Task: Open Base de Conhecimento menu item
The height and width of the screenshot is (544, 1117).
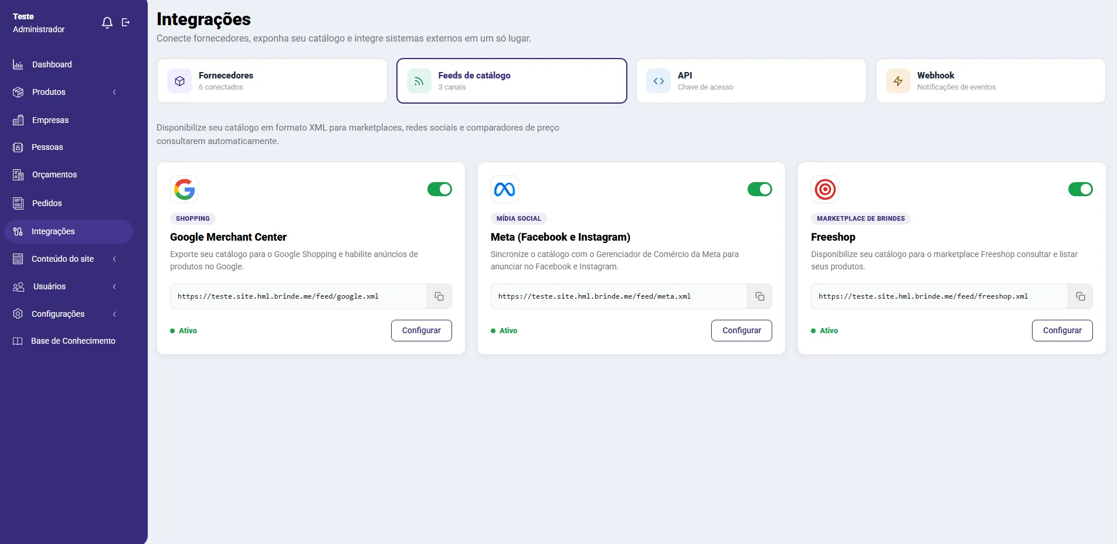Action: (x=69, y=341)
